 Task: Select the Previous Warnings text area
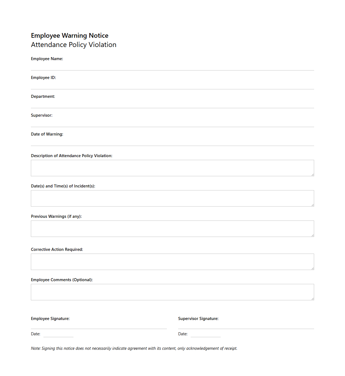172,228
